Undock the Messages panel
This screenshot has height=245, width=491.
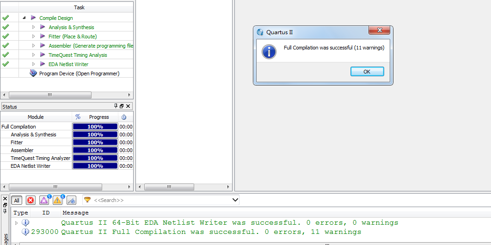(5, 205)
